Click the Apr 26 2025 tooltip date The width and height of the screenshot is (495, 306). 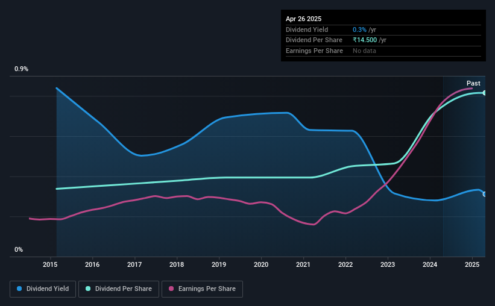point(303,19)
